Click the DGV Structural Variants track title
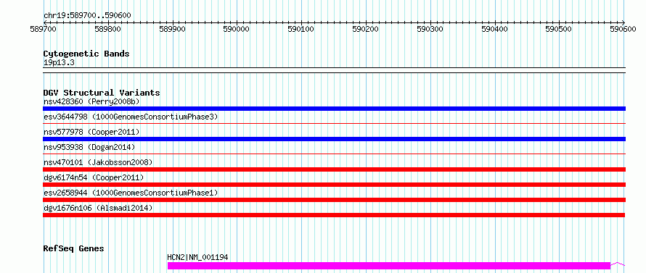 tap(102, 93)
